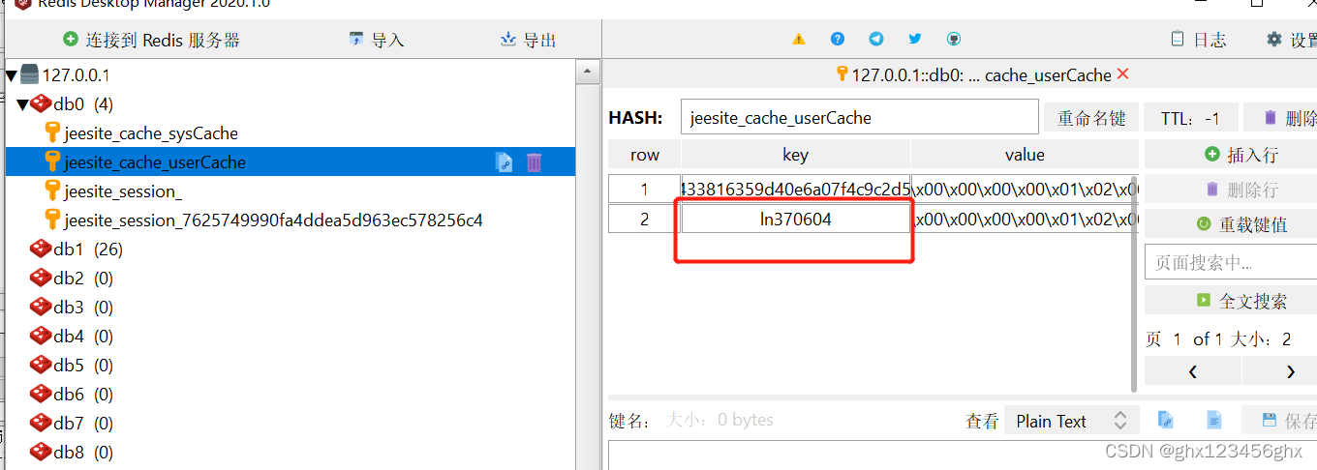Connect to Redis server button
This screenshot has width=1317, height=470.
[151, 40]
